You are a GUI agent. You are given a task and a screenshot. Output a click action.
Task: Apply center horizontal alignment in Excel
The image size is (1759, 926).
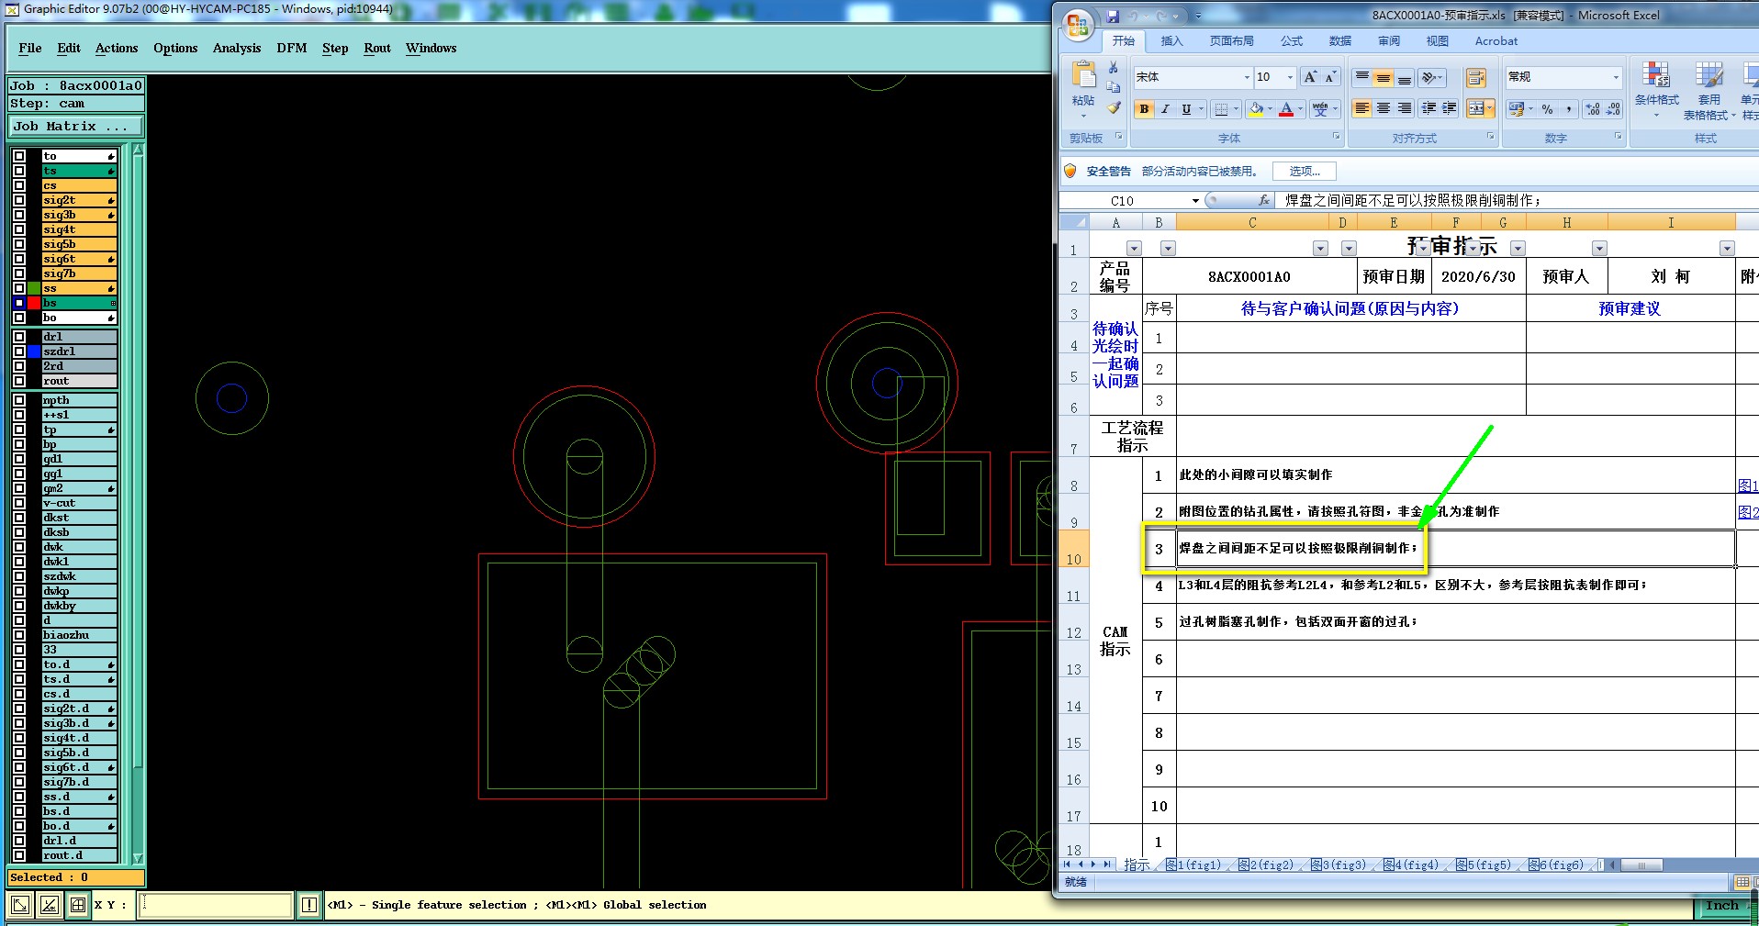(1384, 109)
